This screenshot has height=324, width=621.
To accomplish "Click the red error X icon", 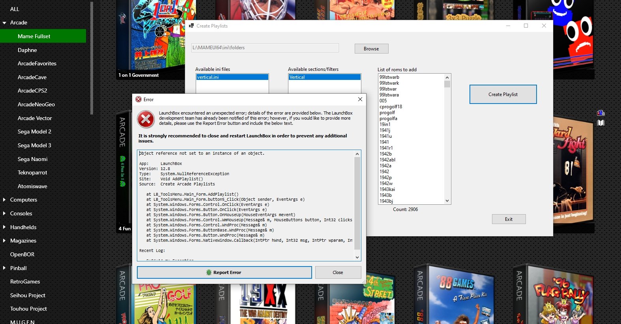I will pos(146,119).
